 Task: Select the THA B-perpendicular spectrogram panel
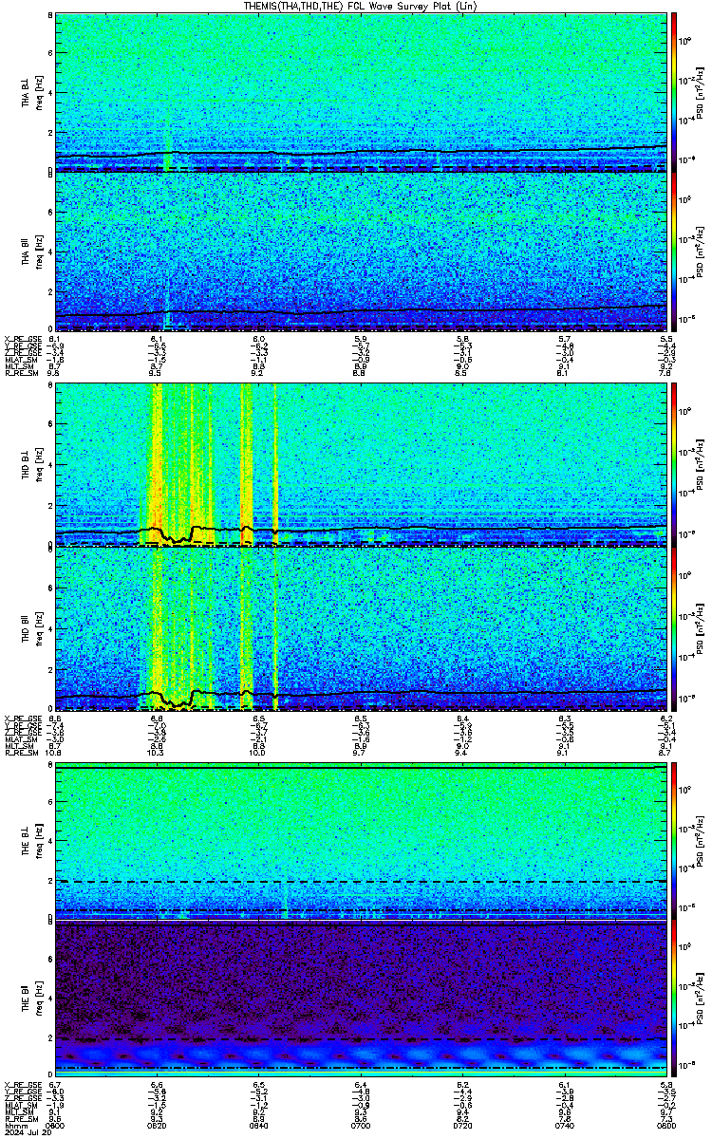pyautogui.click(x=361, y=92)
